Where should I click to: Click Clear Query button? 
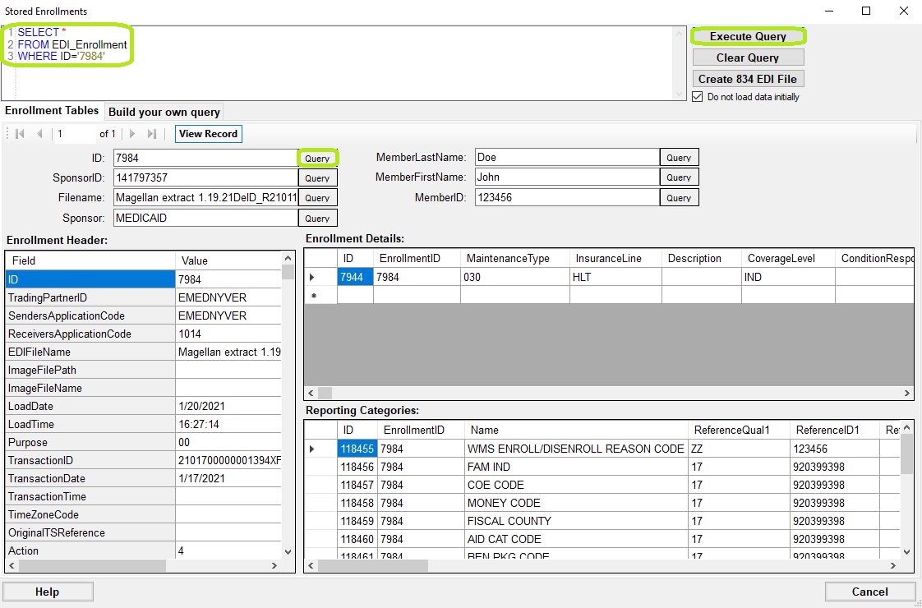coord(748,58)
